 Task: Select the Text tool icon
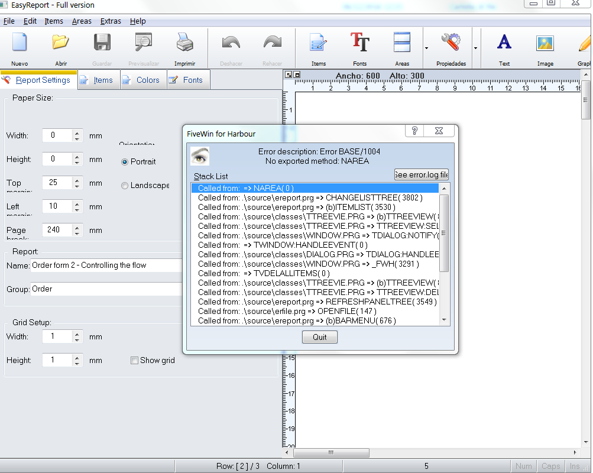(x=504, y=42)
